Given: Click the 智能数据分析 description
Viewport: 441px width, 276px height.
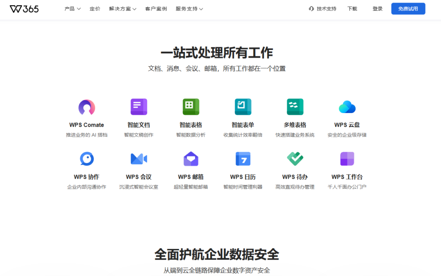Looking at the screenshot, I should [191, 135].
